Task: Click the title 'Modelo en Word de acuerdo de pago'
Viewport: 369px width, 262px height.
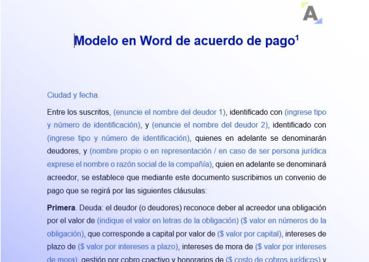Action: pos(184,40)
